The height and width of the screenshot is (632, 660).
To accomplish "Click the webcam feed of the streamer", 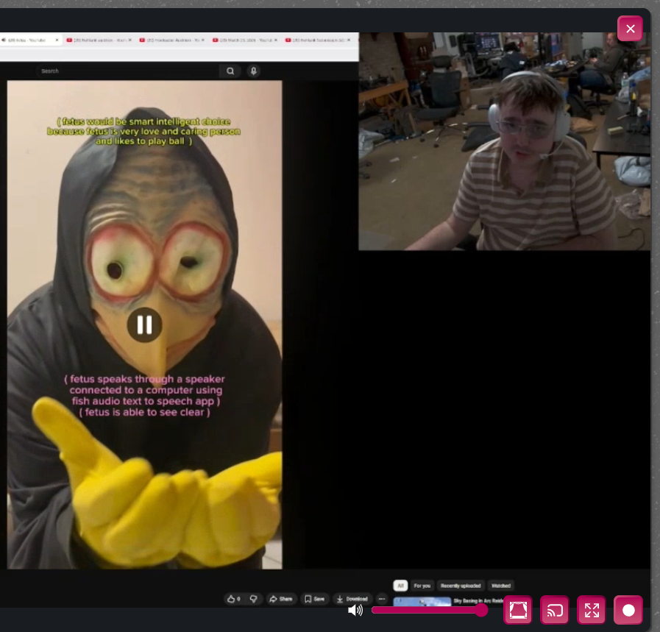I will click(504, 141).
